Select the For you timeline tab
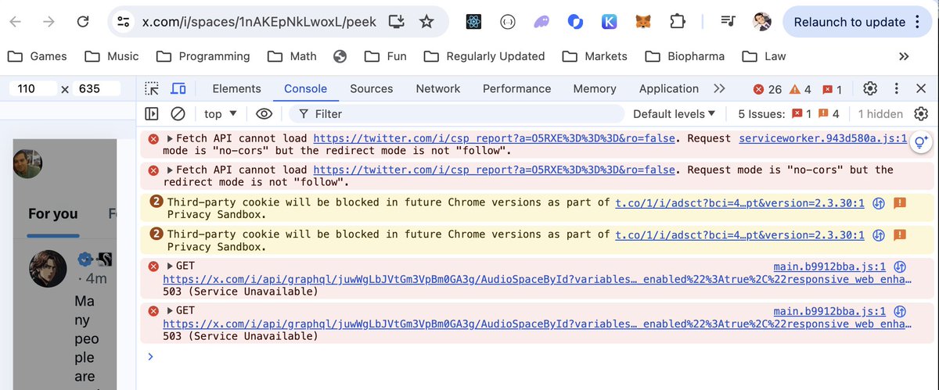939x390 pixels. pyautogui.click(x=53, y=213)
